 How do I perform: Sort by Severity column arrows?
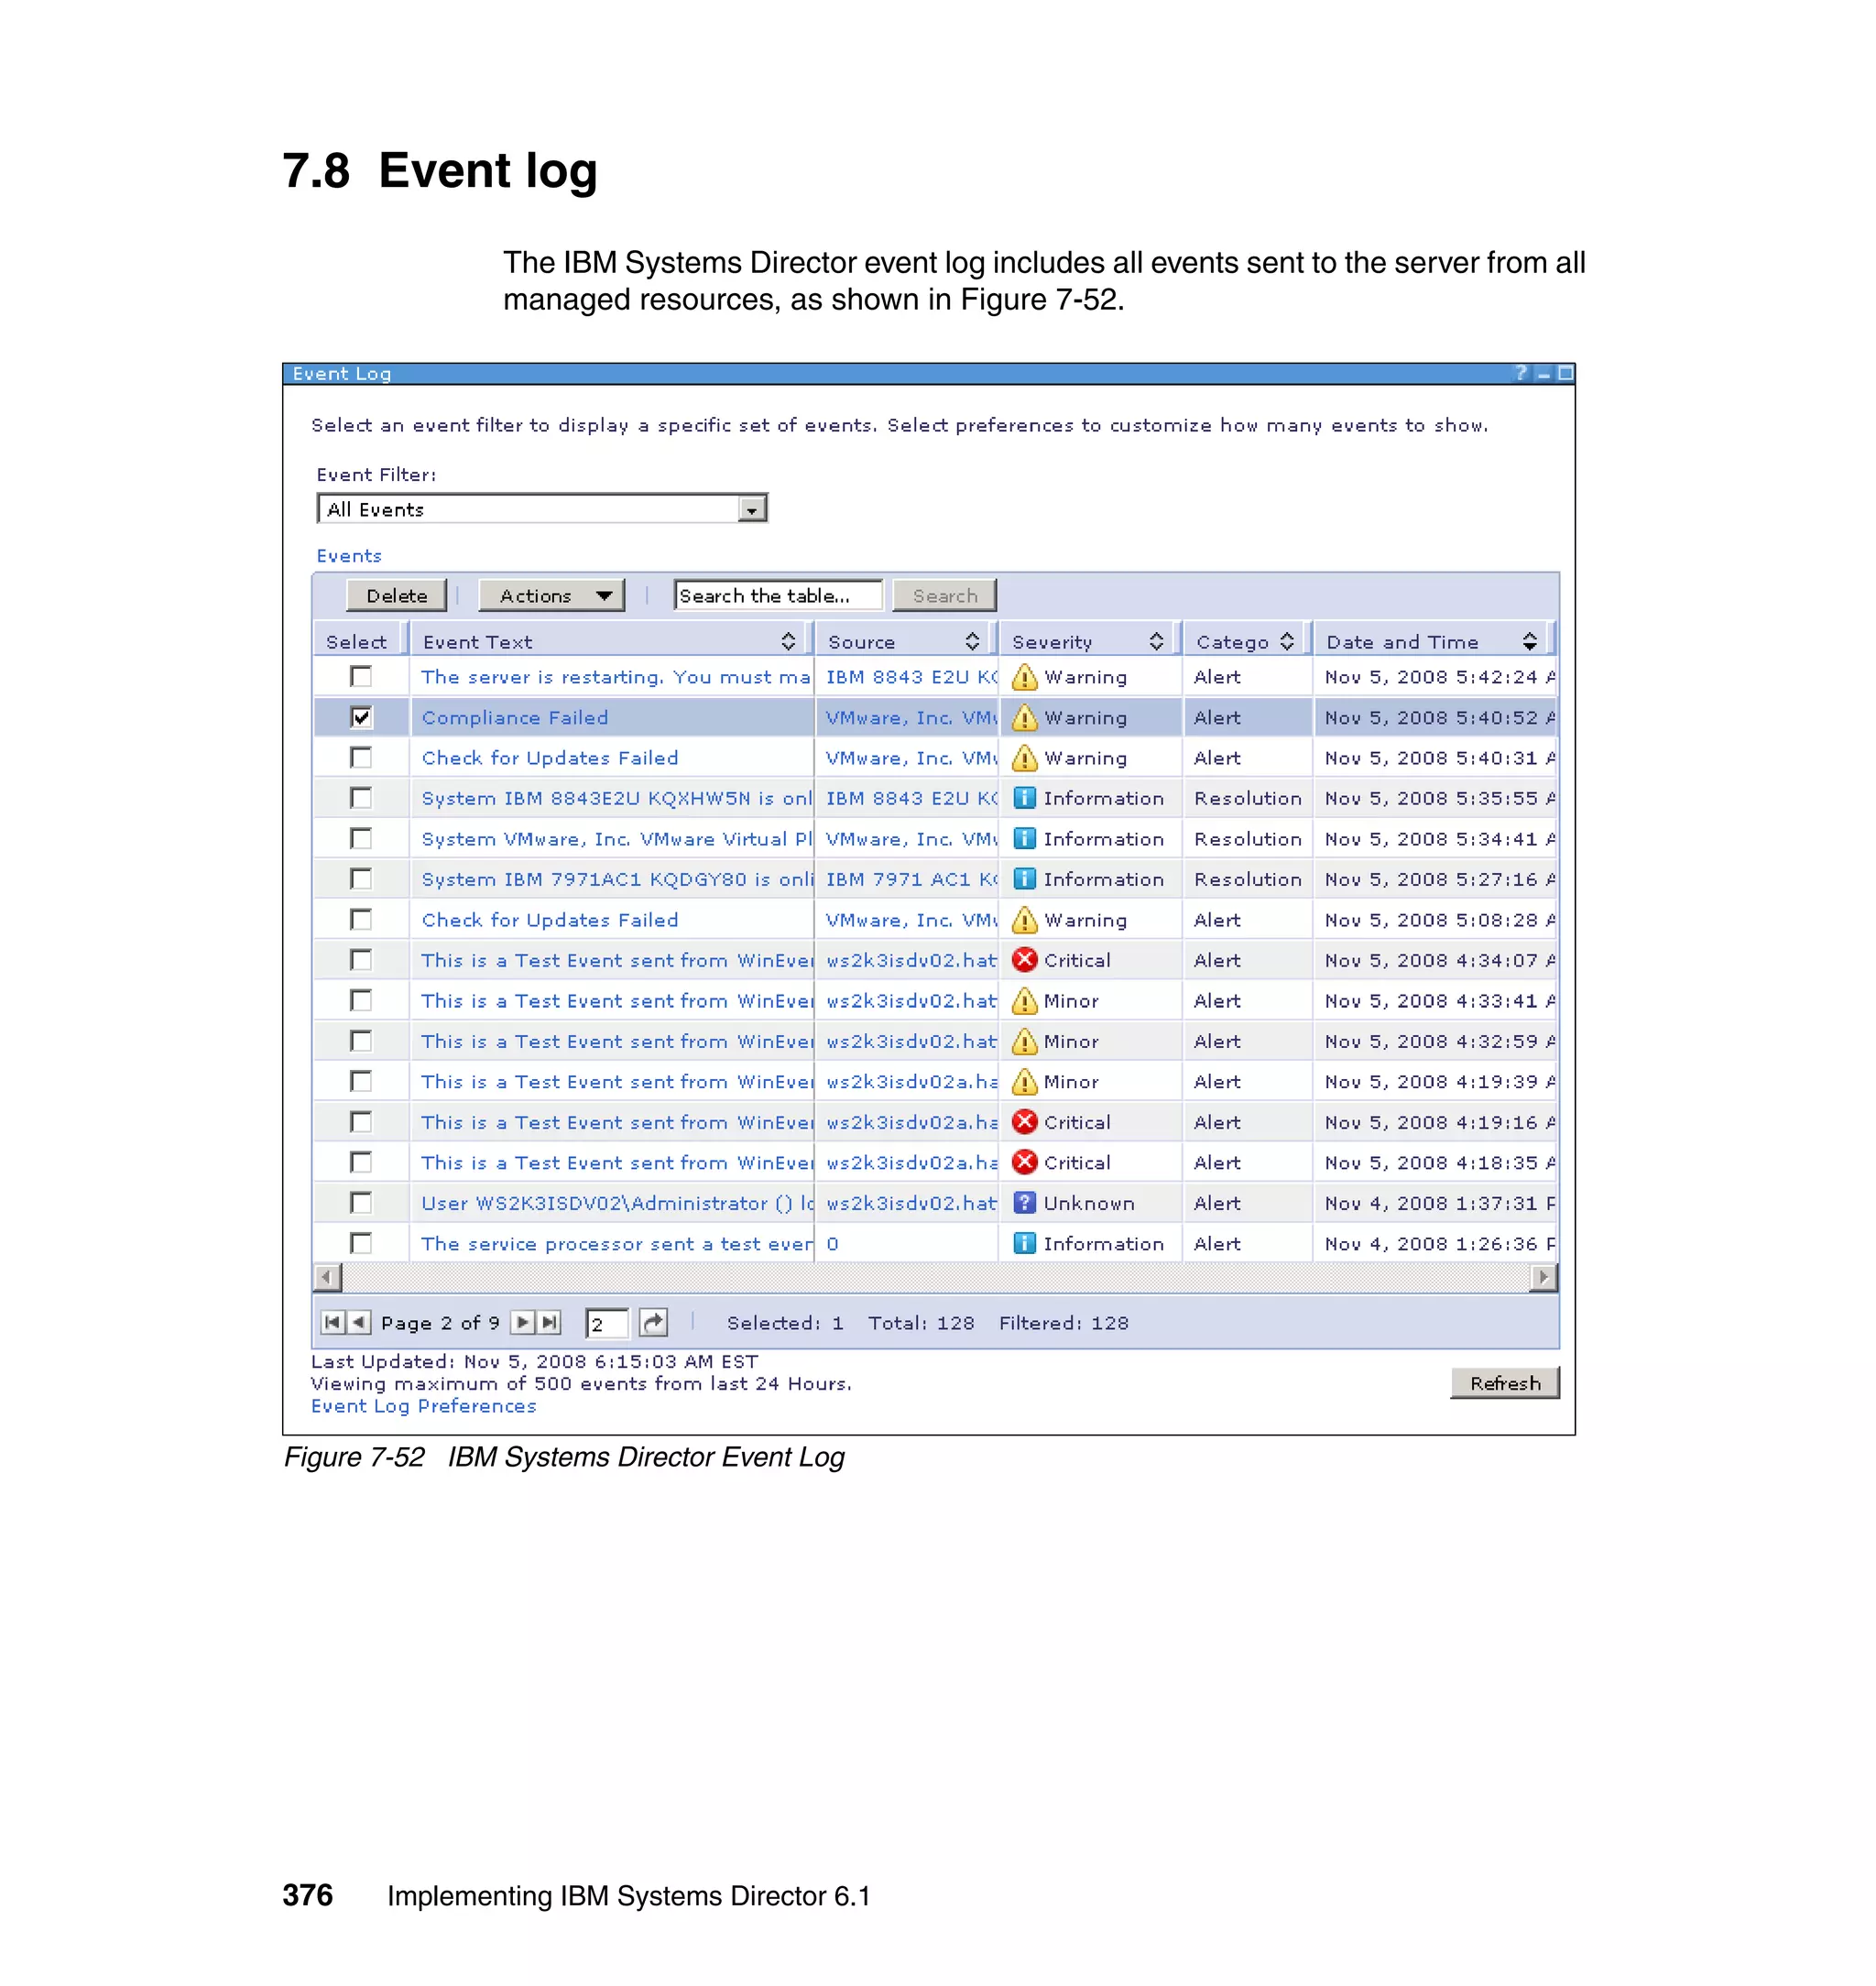point(1156,641)
